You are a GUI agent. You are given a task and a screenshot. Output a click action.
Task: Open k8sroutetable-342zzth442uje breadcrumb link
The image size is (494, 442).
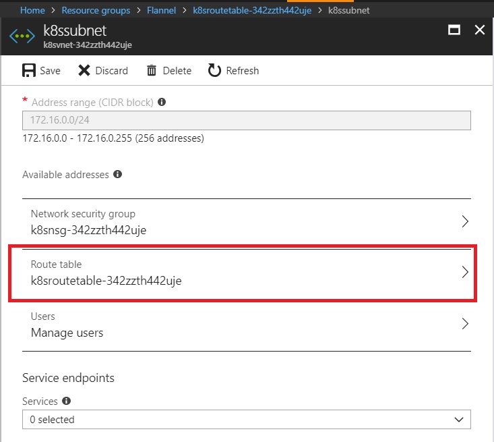click(x=252, y=10)
